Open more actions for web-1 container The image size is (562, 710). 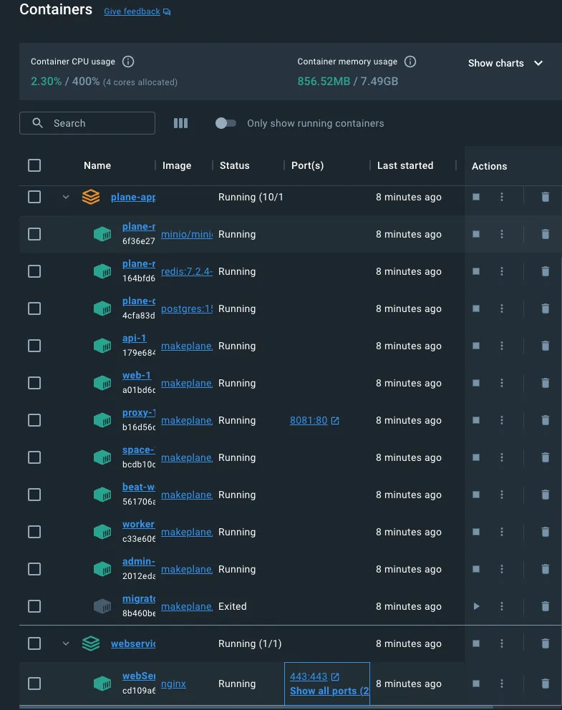click(502, 383)
